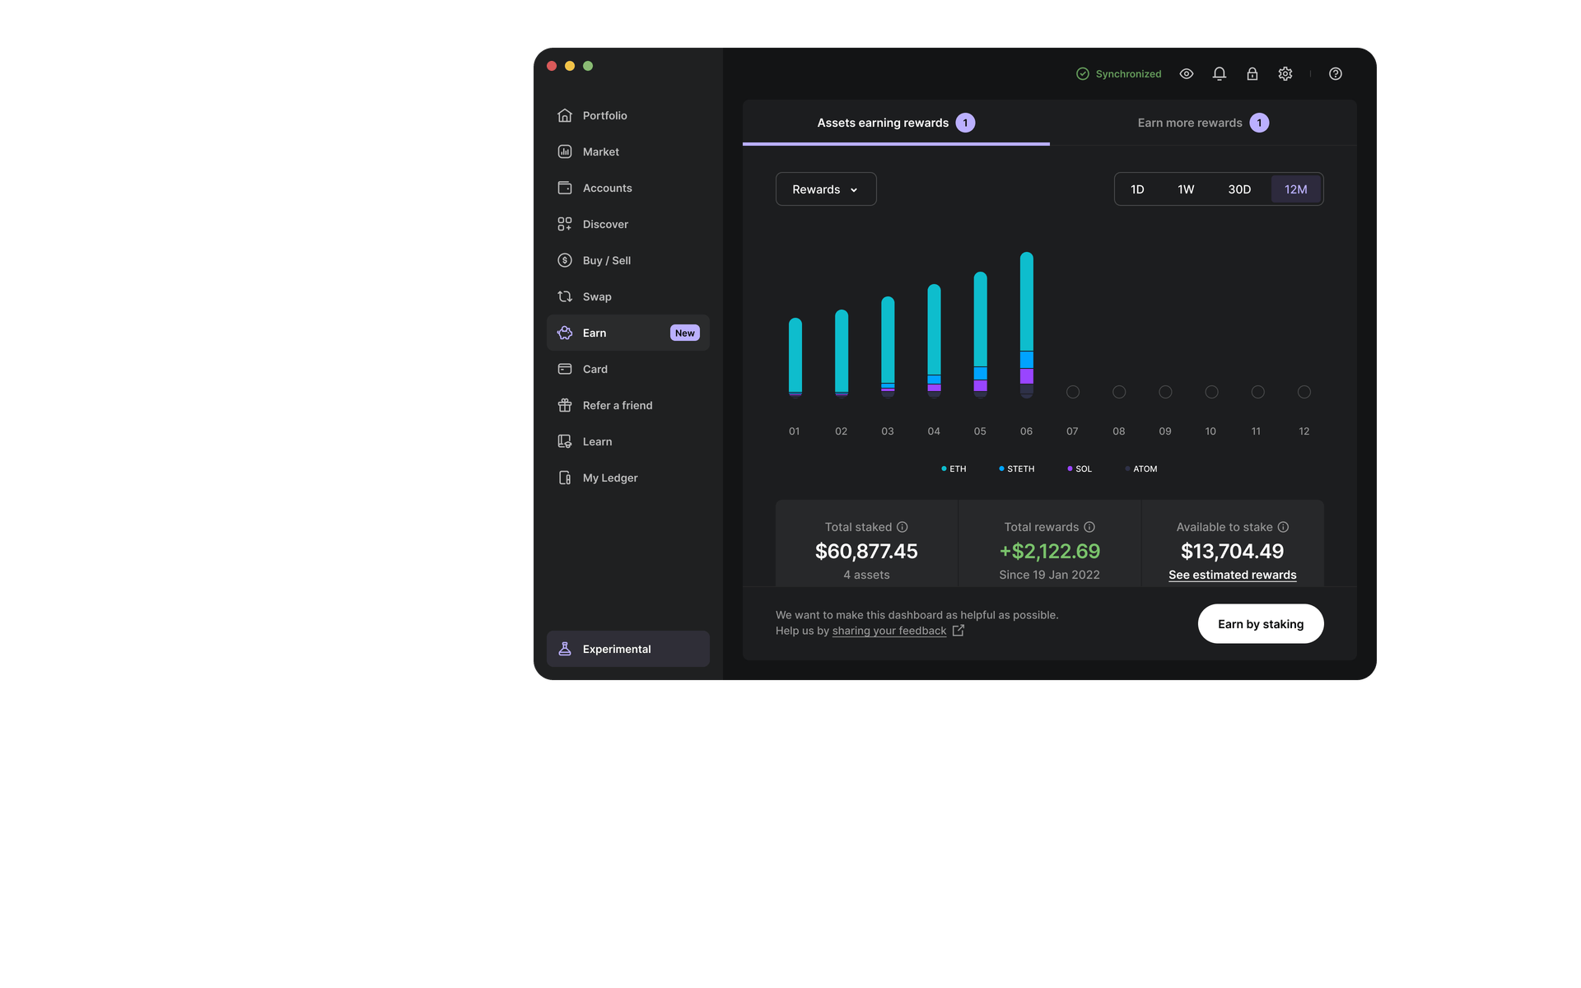The width and height of the screenshot is (1581, 988).
Task: Open Portfolio in the sidebar
Action: pos(604,115)
